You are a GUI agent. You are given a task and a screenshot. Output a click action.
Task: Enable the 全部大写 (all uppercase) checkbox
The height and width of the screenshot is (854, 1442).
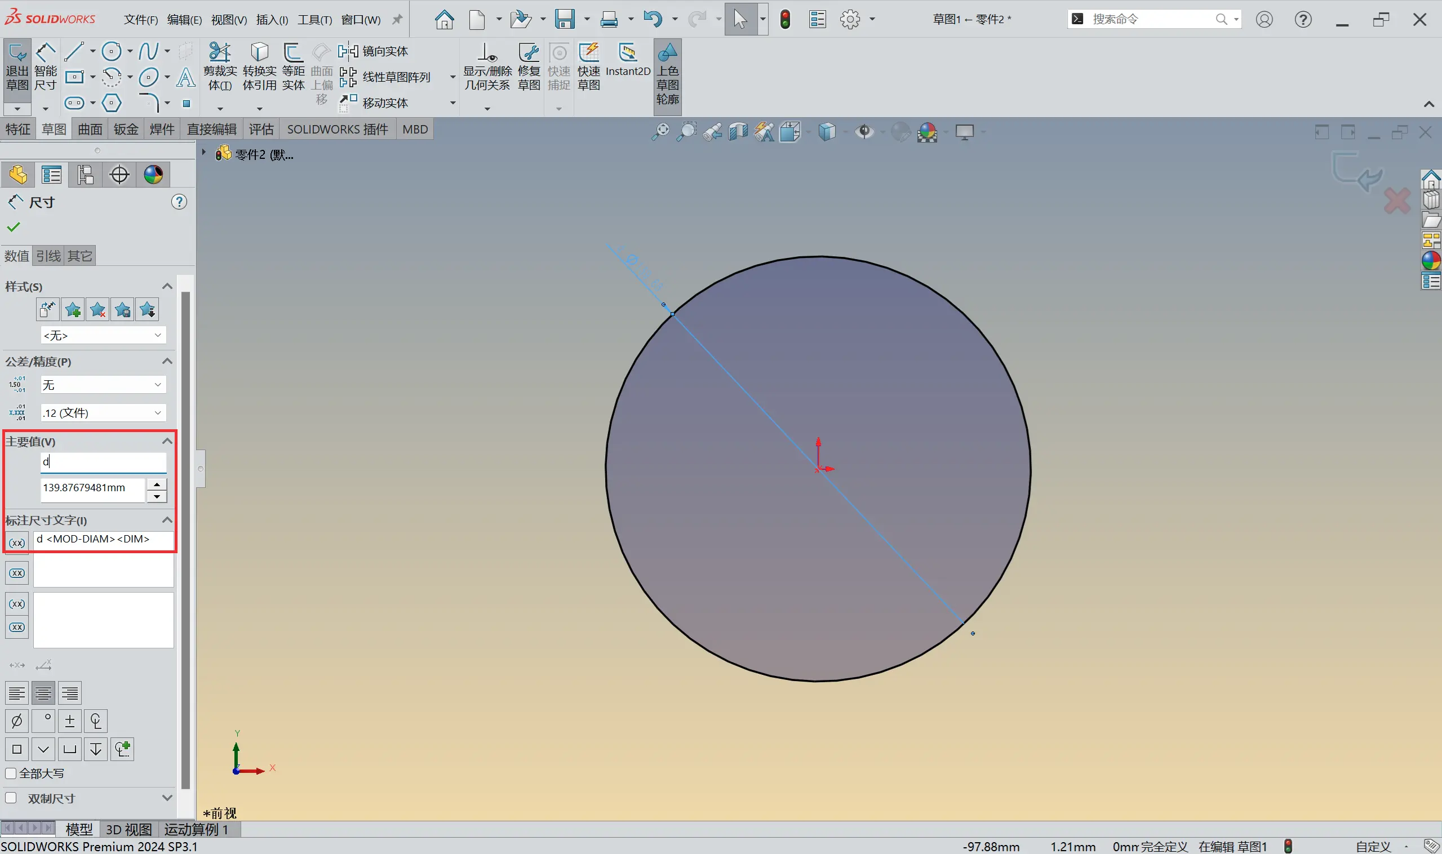(x=11, y=773)
